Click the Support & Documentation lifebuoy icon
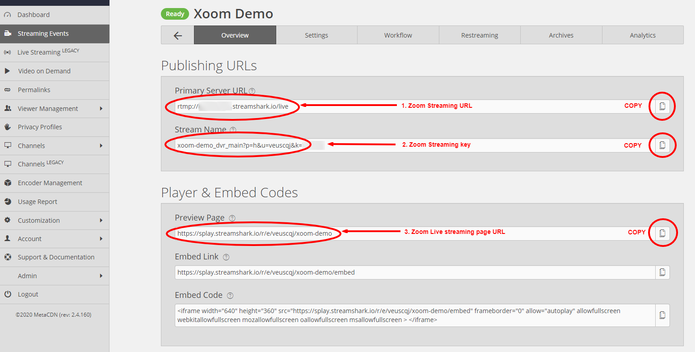This screenshot has width=695, height=352. point(8,257)
